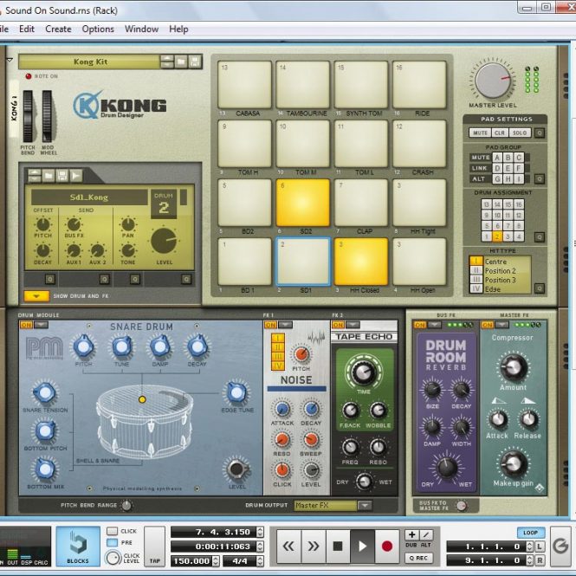Browse drum patch folder icon above Sd1_Kong display
The height and width of the screenshot is (576, 576).
click(49, 176)
